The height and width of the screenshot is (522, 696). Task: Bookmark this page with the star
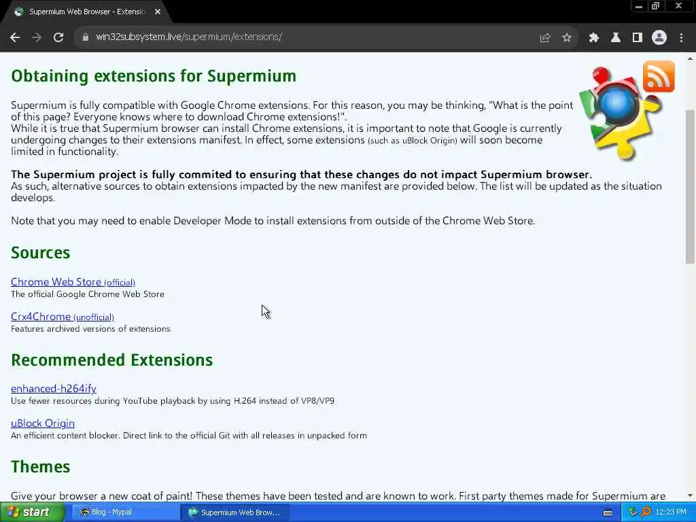coord(566,38)
